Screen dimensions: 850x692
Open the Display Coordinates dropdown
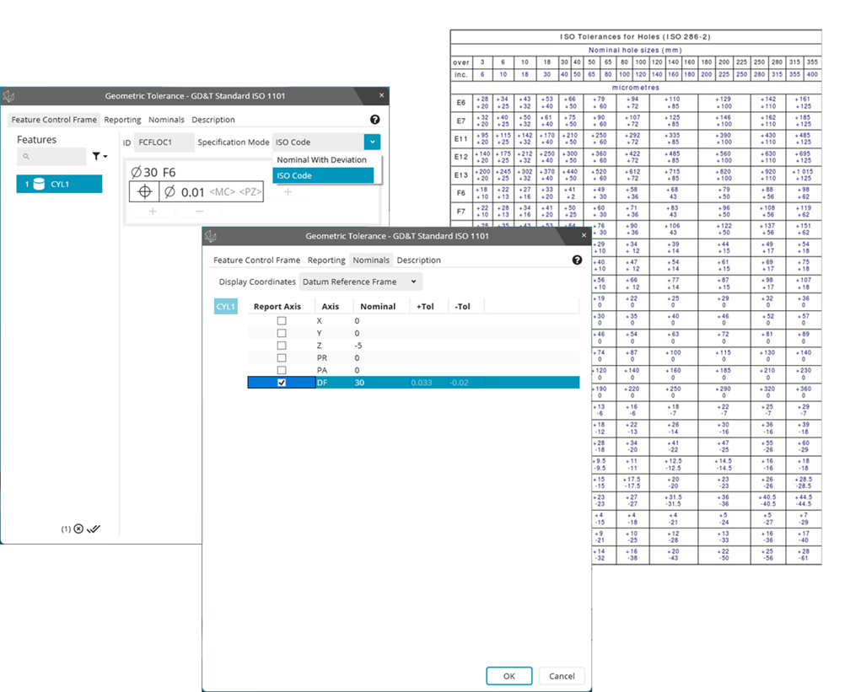[361, 282]
